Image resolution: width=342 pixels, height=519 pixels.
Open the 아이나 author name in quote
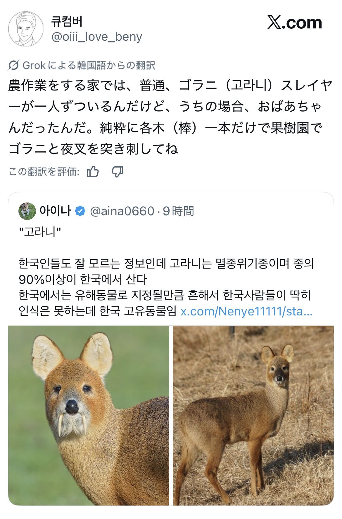tap(55, 211)
